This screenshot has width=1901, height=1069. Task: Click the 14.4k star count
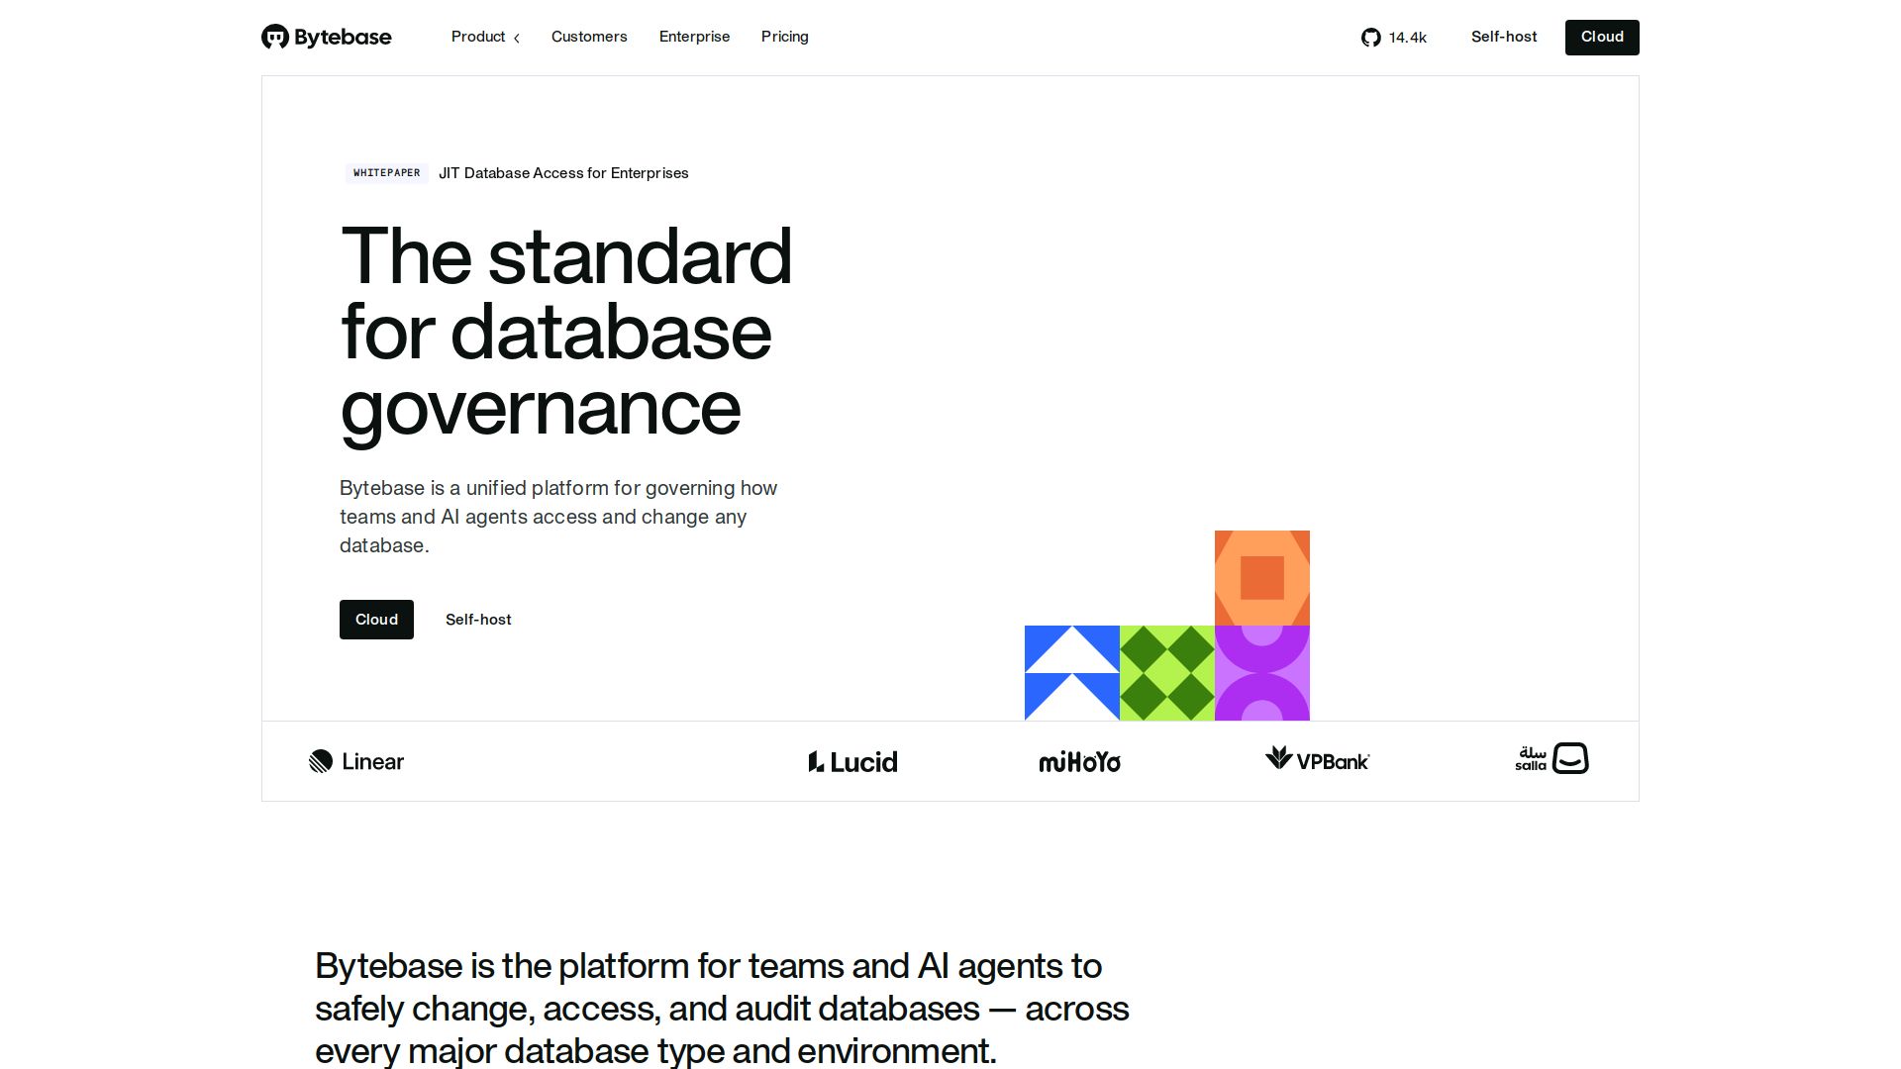coord(1407,38)
